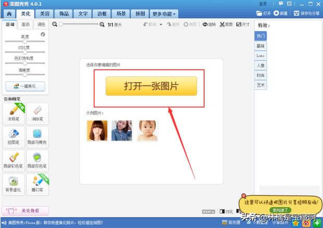323x228 pixels.
Task: Select the 局部马赛克 mosaic tool
Action: click(x=37, y=136)
